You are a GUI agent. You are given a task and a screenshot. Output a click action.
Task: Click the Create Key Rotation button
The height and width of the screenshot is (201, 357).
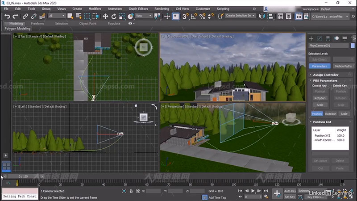click(x=320, y=98)
